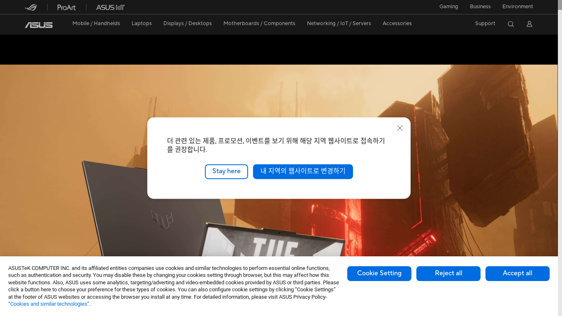Screen dimensions: 562x316
Task: Open the ROG logo link
Action: (31, 7)
